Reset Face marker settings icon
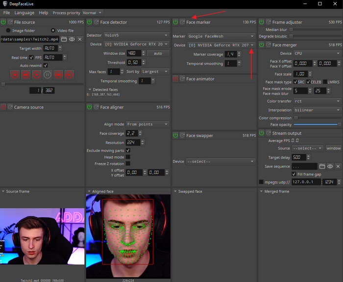The height and width of the screenshot is (282, 343). [x=182, y=22]
